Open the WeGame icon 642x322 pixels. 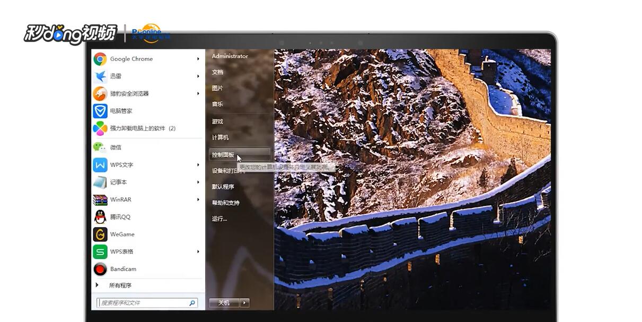[100, 234]
